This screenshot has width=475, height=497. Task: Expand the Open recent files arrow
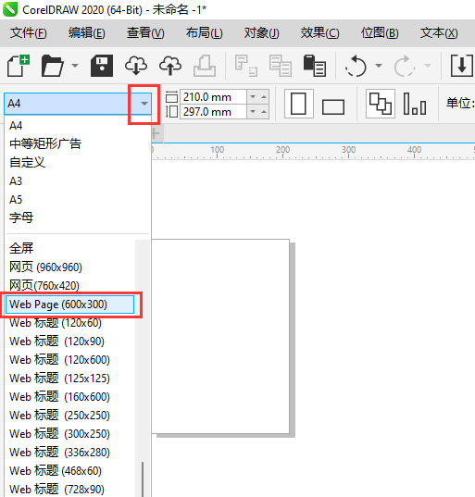click(x=75, y=66)
